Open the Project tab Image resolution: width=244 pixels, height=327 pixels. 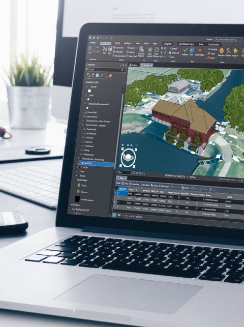(x=93, y=43)
